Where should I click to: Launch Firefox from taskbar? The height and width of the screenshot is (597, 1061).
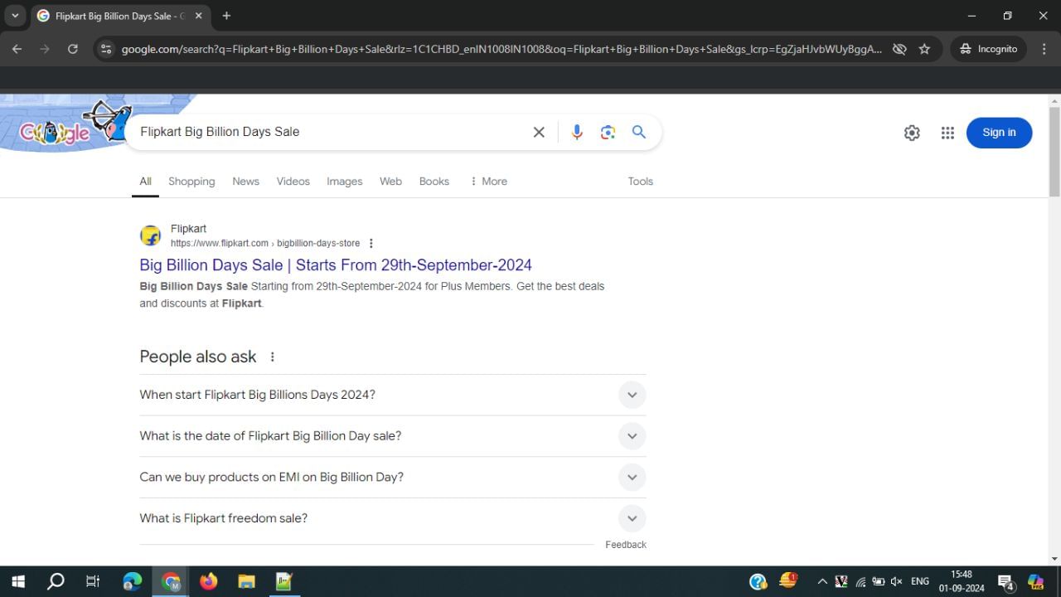pyautogui.click(x=208, y=581)
